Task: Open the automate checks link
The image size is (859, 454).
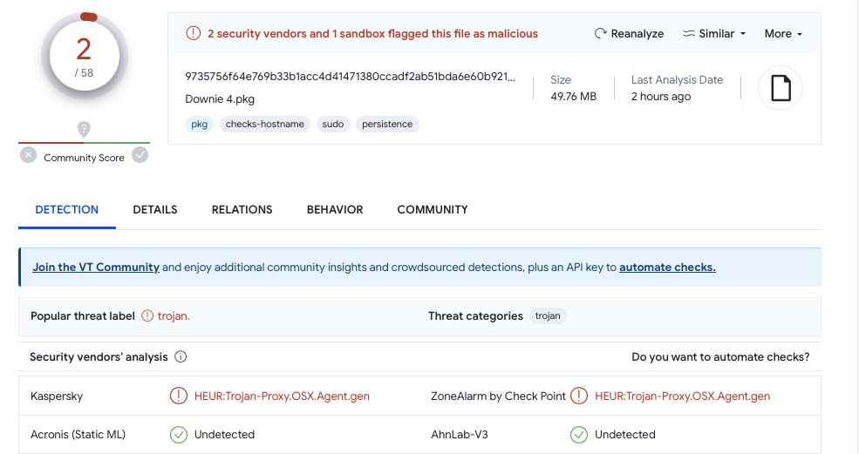Action: tap(667, 268)
